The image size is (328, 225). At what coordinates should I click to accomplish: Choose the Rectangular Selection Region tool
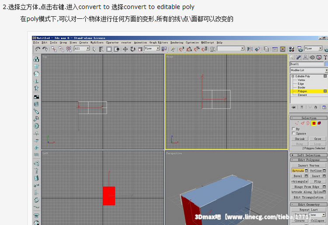click(109, 49)
